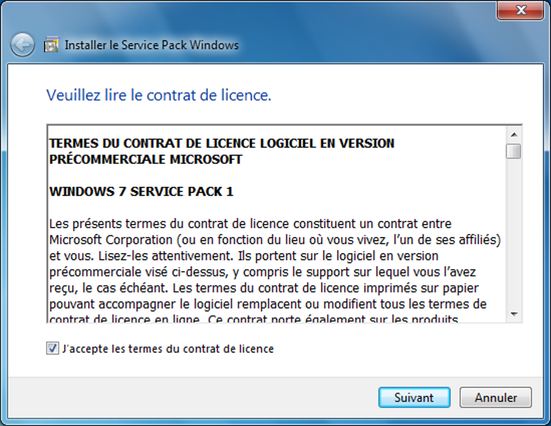Click the empty scrollbar track below thumb
The height and width of the screenshot is (426, 551).
tap(514, 232)
